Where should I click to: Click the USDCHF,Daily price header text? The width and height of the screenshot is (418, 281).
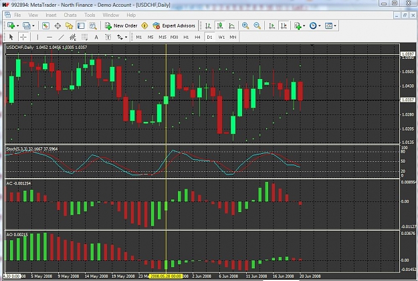[x=46, y=48]
